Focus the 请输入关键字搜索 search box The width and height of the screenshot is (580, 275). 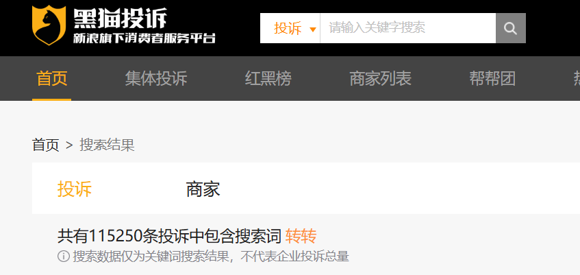click(407, 28)
